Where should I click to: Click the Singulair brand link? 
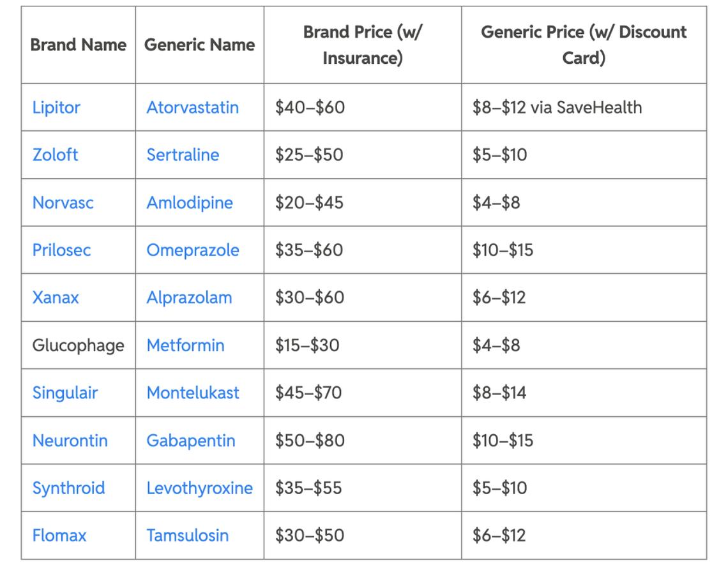[64, 393]
